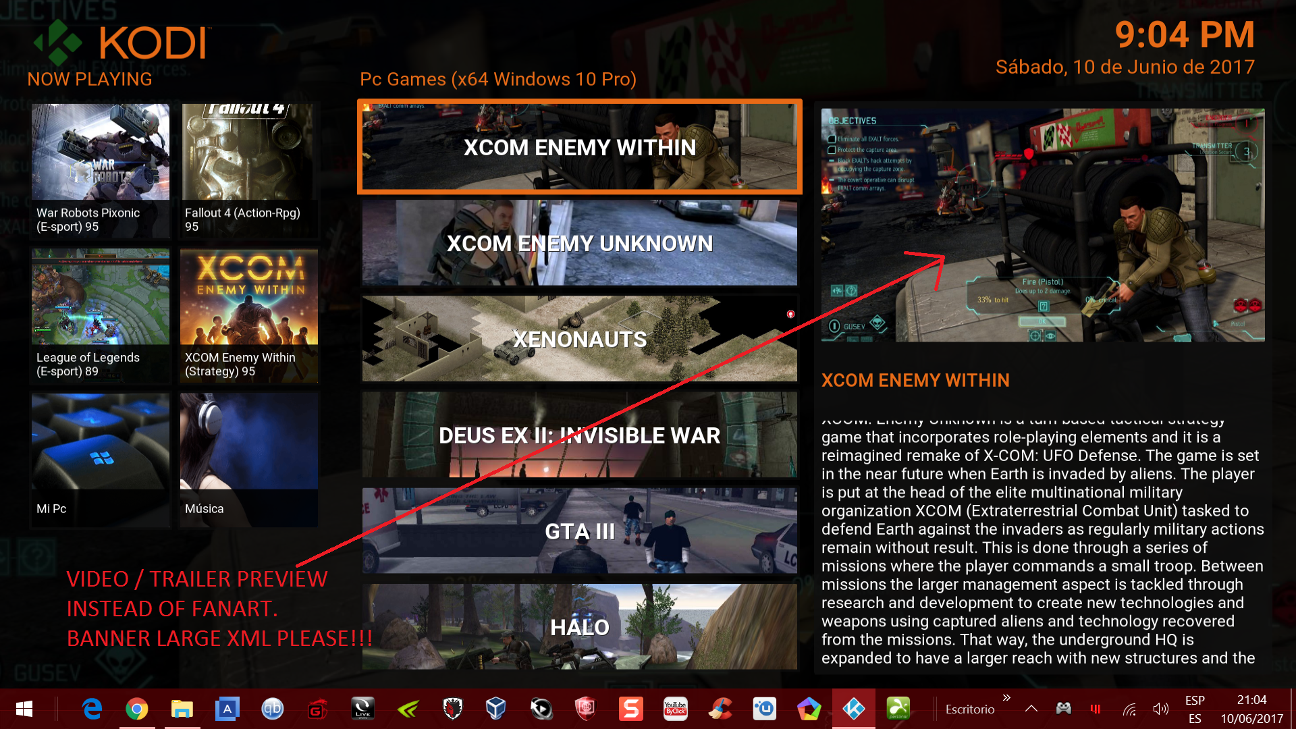Launch Microsoft Edge from taskbar

[92, 709]
